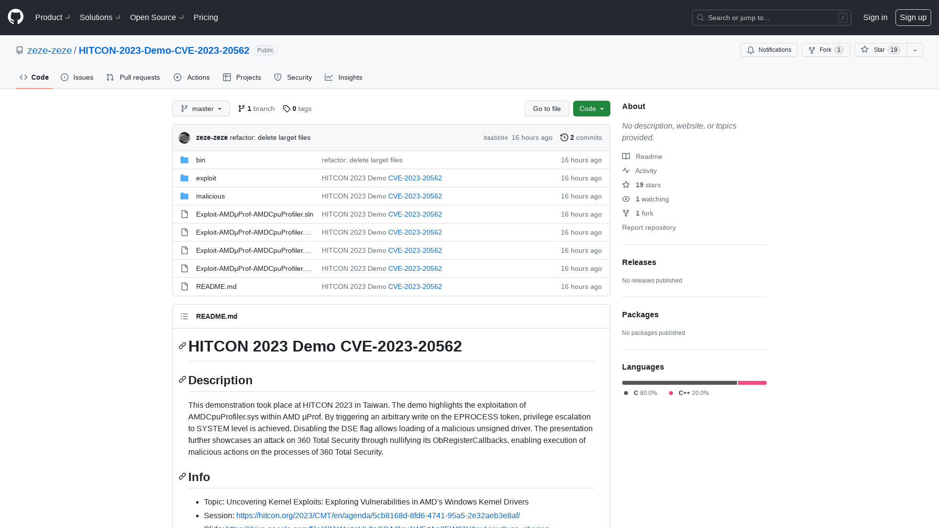The height and width of the screenshot is (528, 939).
Task: Click the malicious folder icon
Action: coord(184,196)
